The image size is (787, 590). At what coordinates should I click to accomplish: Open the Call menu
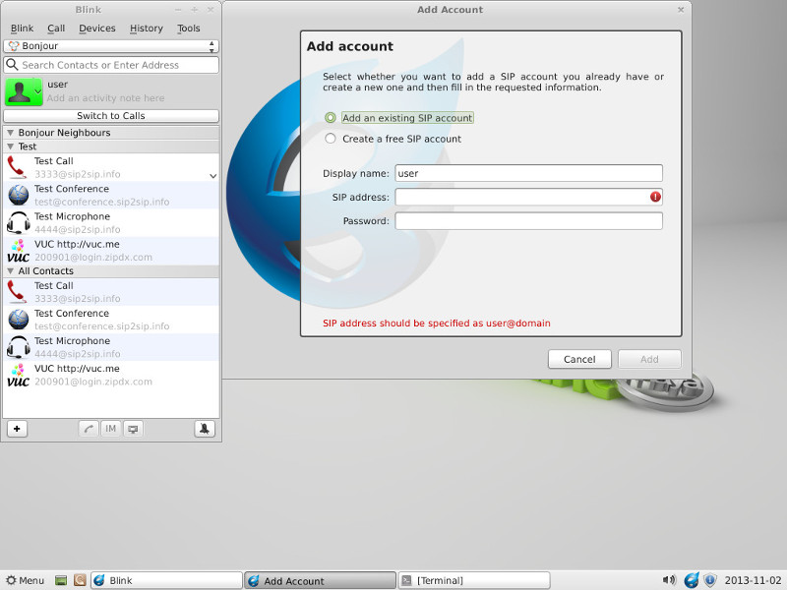tap(56, 29)
